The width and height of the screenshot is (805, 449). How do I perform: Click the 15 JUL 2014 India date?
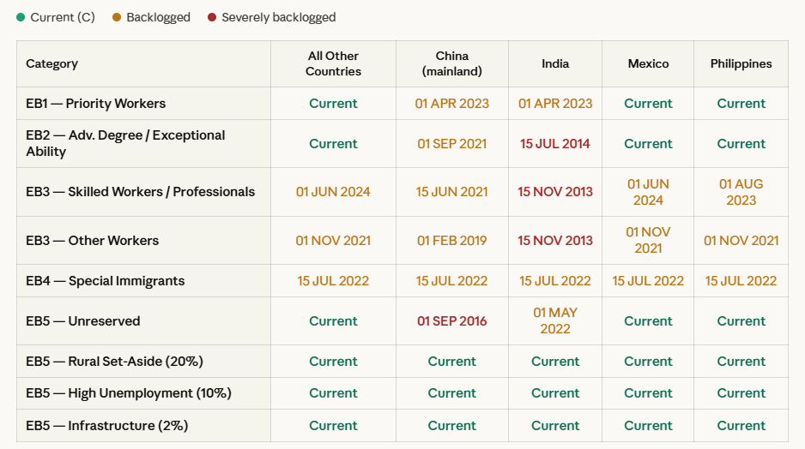tap(555, 144)
